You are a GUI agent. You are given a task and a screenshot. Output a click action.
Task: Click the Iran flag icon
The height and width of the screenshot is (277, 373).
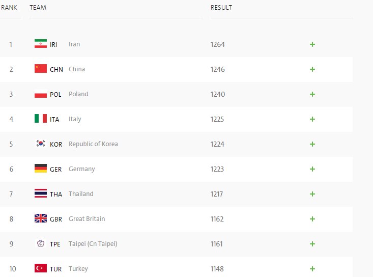tap(41, 44)
